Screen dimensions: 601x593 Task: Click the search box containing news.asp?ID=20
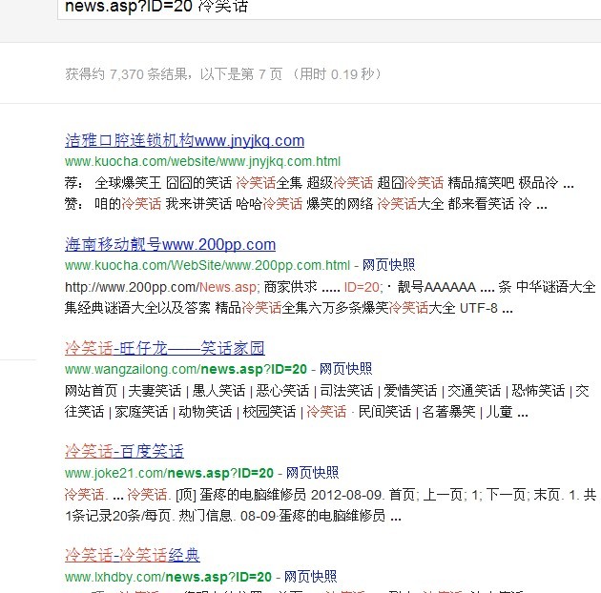point(329,8)
